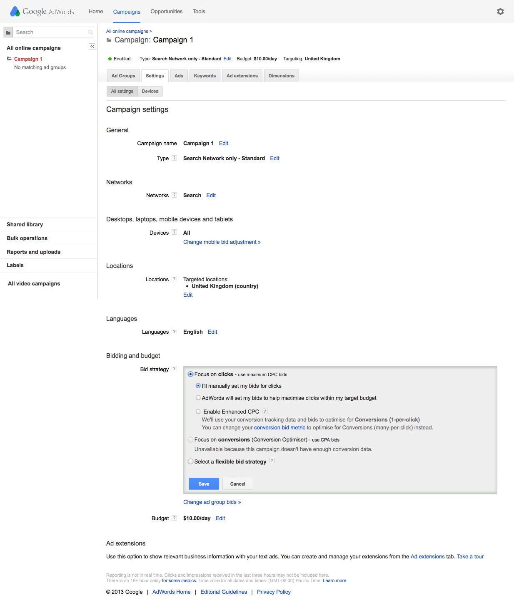Screen dimensions: 514x610
Task: Click the folder icon beside Campaign title
Action: pyautogui.click(x=109, y=40)
